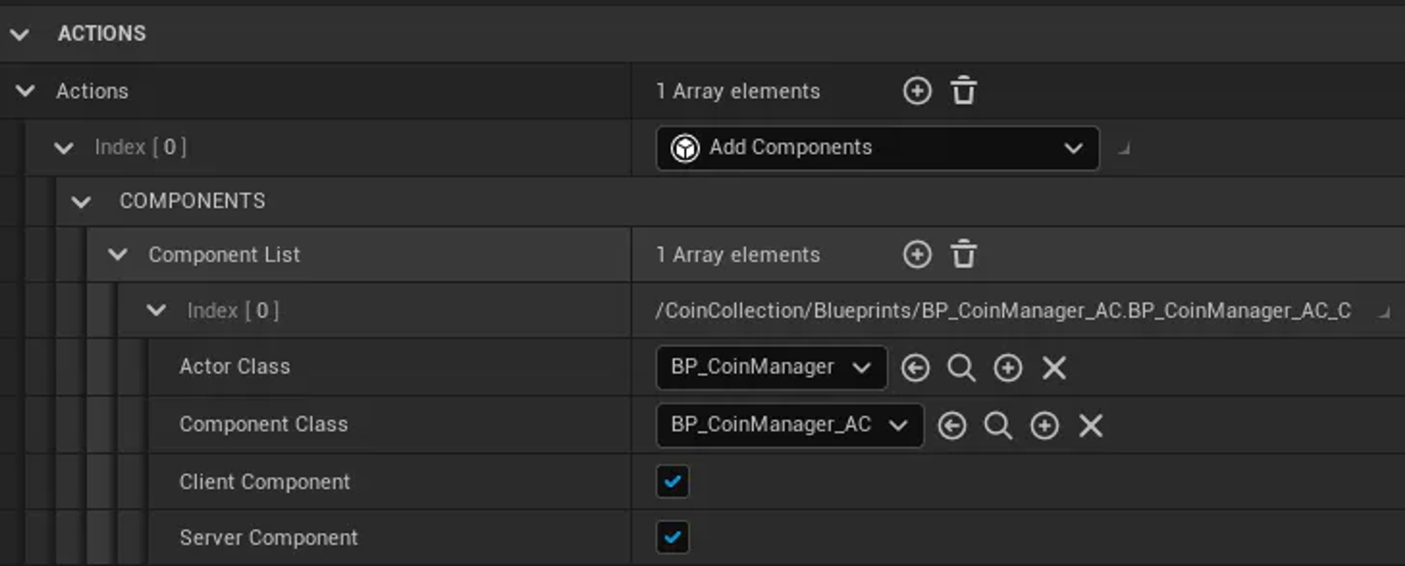
Task: Add element to Actions array
Action: (x=917, y=91)
